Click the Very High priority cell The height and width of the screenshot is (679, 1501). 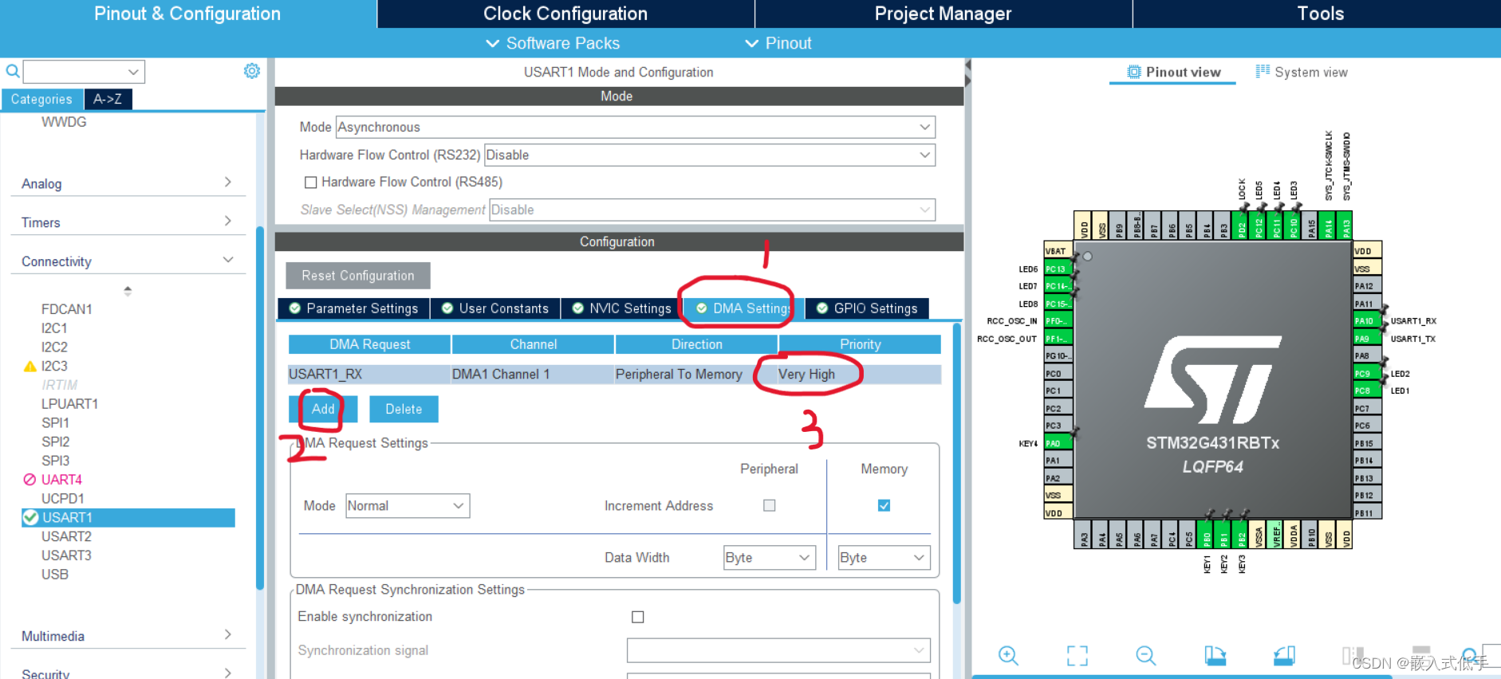[860, 375]
